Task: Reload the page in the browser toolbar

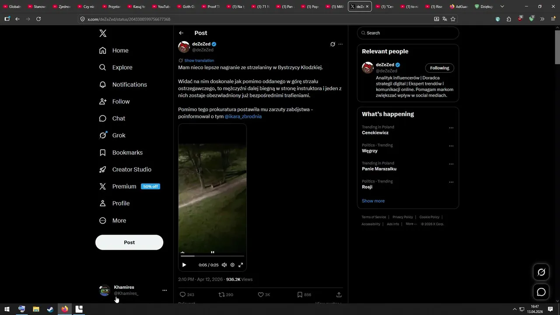Action: tap(38, 19)
